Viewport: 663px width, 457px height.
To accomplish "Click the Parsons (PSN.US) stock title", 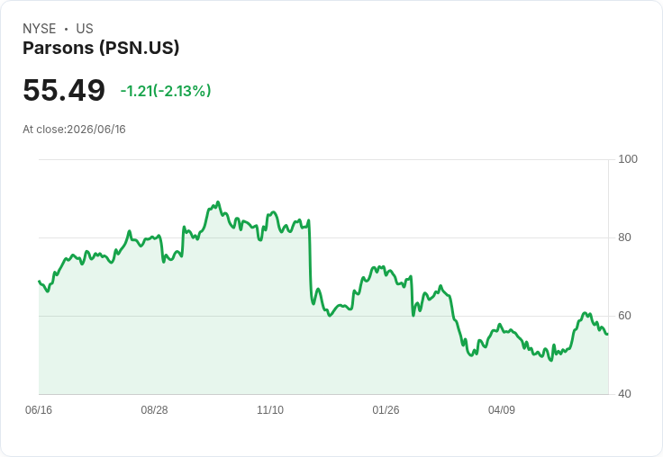I will tap(101, 48).
